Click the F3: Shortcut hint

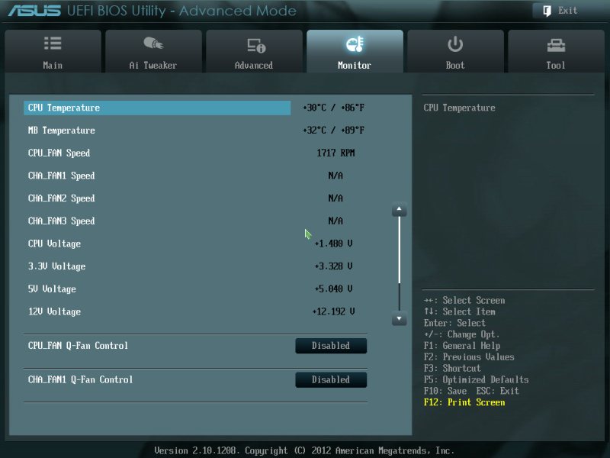452,369
